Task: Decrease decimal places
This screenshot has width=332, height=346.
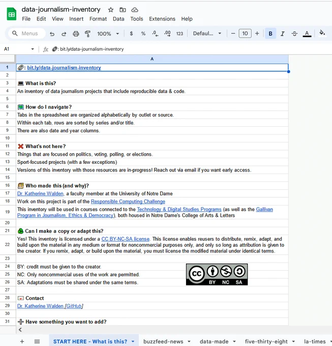Action: [155, 34]
